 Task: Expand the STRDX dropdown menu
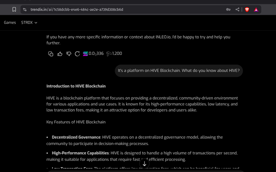(x=29, y=23)
